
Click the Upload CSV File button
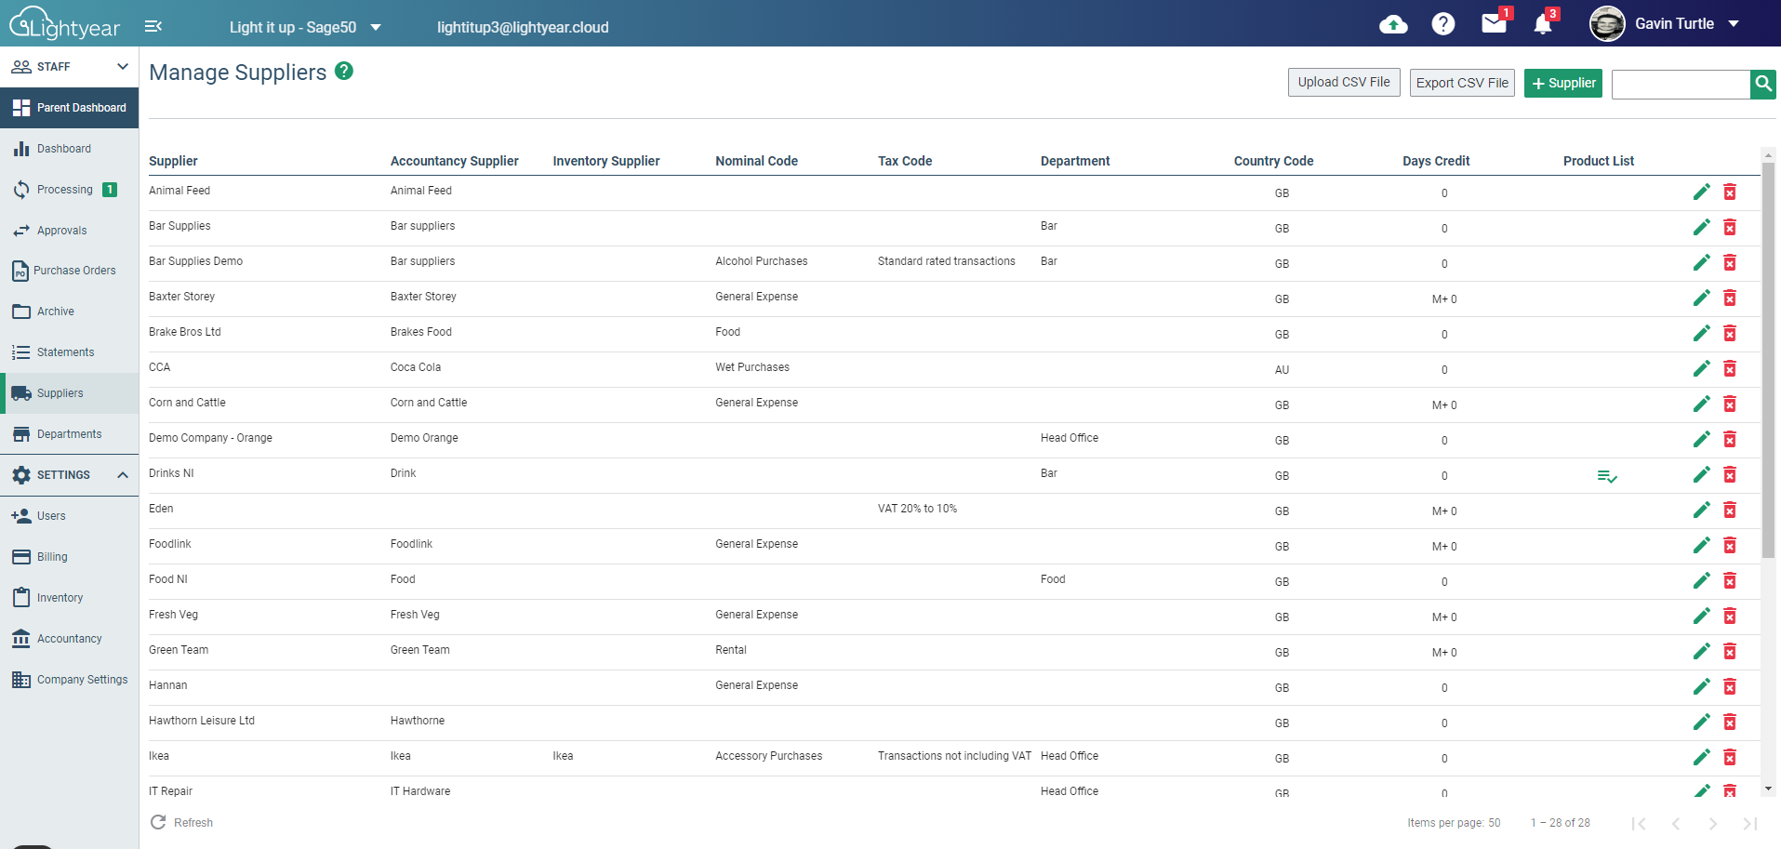[1343, 83]
